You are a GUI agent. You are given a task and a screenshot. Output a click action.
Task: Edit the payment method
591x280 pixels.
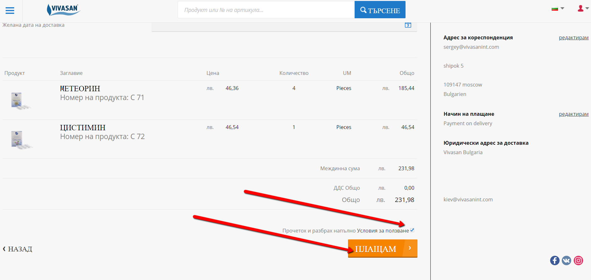pos(573,114)
